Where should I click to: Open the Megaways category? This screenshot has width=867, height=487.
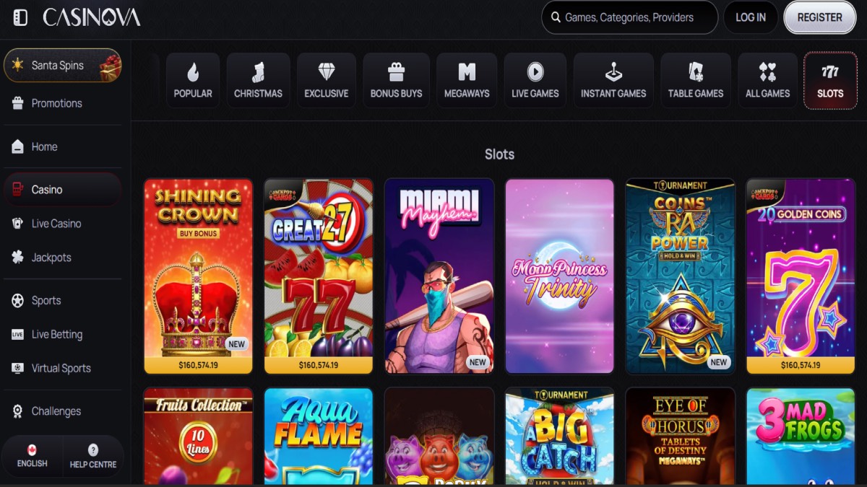(467, 81)
